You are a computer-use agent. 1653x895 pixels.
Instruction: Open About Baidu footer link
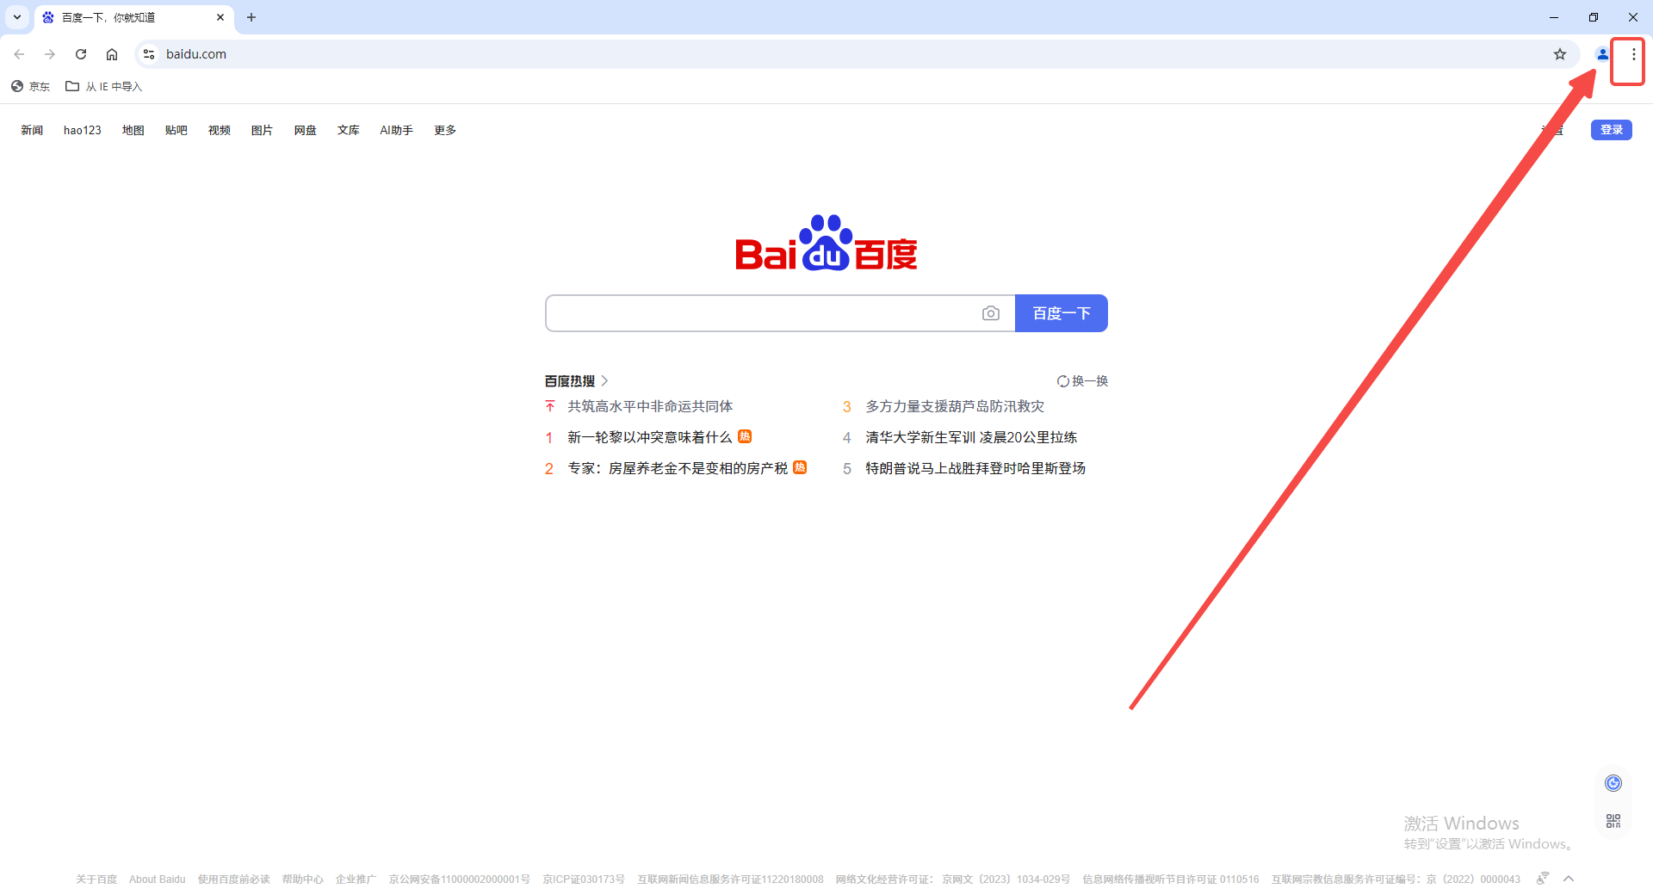pos(158,880)
